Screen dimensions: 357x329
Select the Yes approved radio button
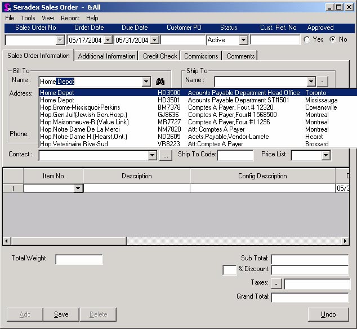pos(307,40)
